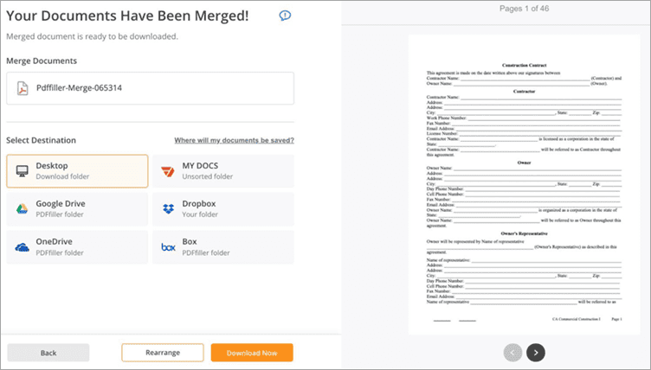Click the Box logo icon
Image resolution: width=651 pixels, height=370 pixels.
tap(168, 247)
